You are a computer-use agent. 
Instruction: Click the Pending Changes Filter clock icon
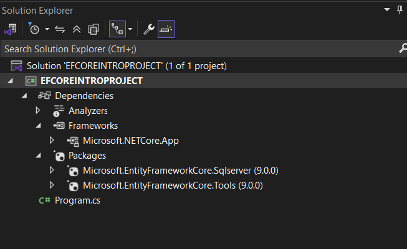coord(34,29)
